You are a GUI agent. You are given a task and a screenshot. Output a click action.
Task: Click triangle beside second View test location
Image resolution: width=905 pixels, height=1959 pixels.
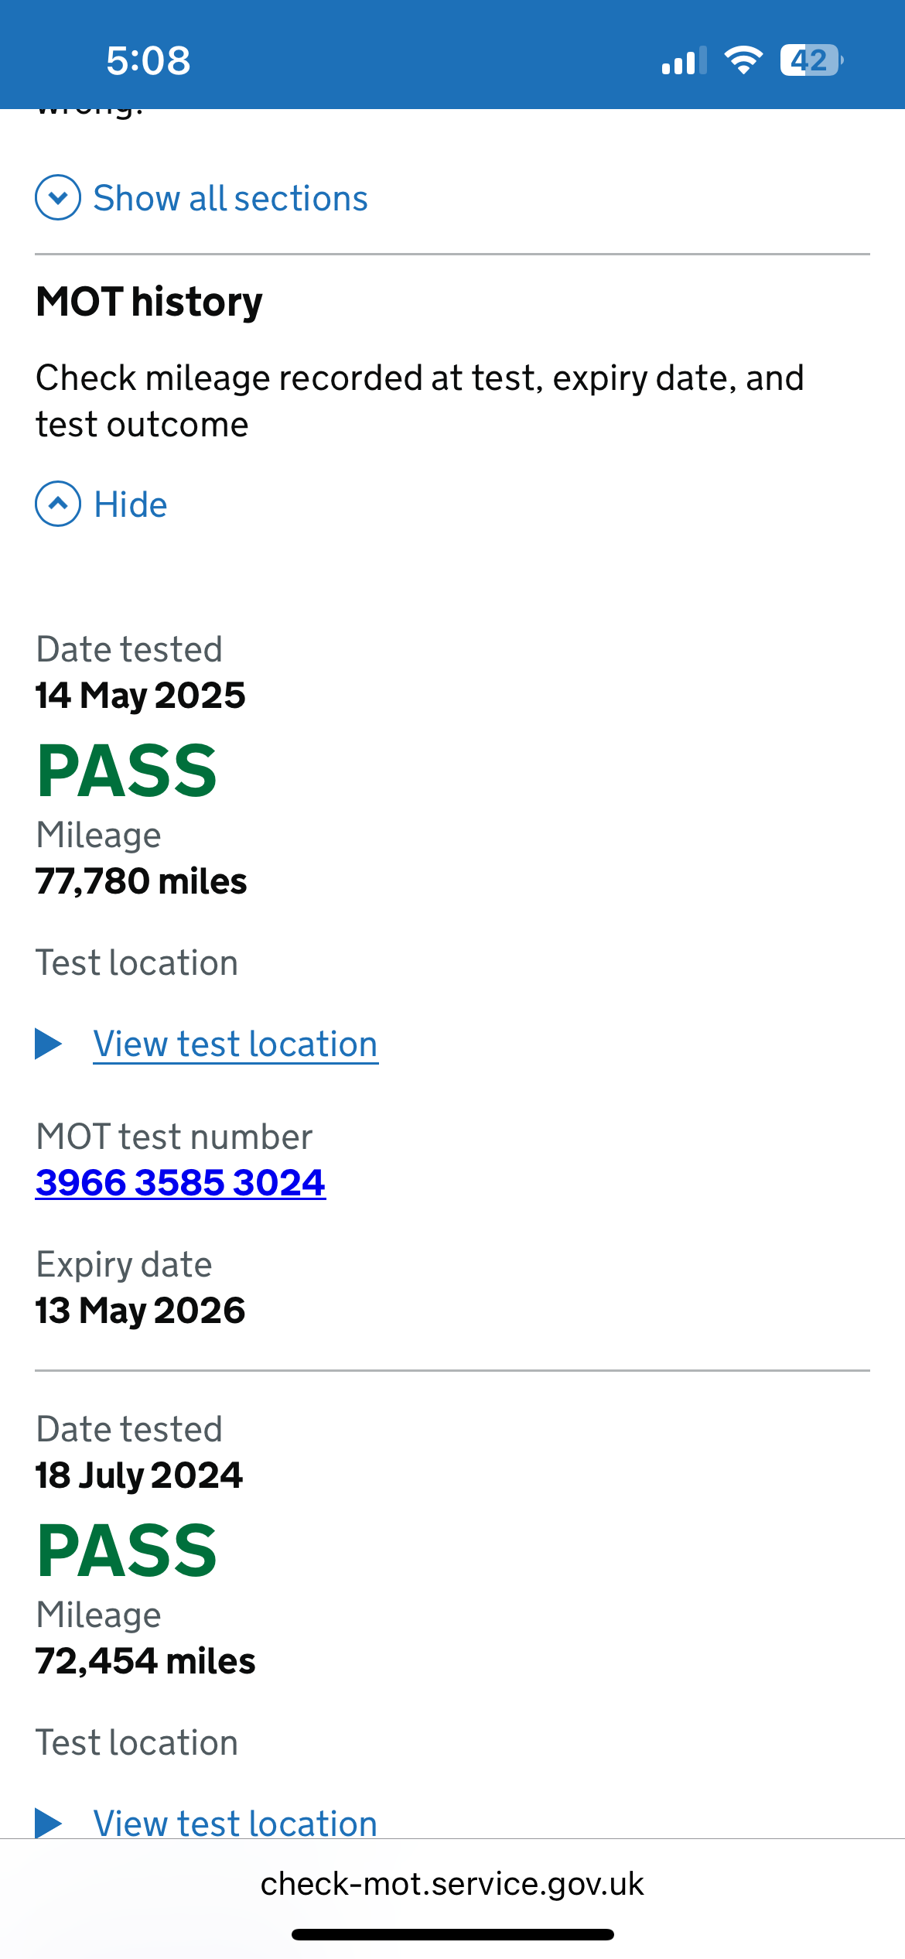pyautogui.click(x=49, y=1823)
